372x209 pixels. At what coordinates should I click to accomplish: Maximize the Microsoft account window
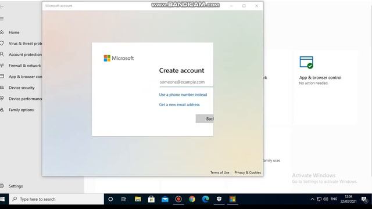[x=244, y=6]
